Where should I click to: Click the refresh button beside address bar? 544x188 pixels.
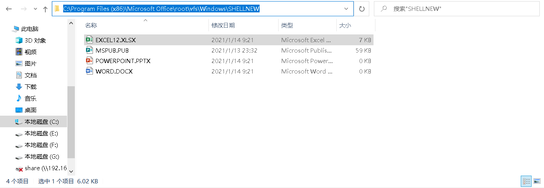tap(362, 9)
